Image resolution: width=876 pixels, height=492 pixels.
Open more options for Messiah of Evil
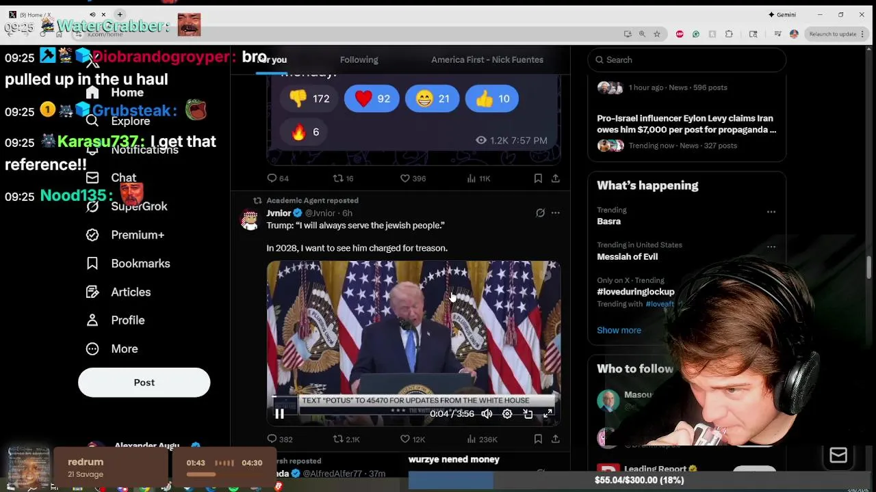[x=771, y=247]
